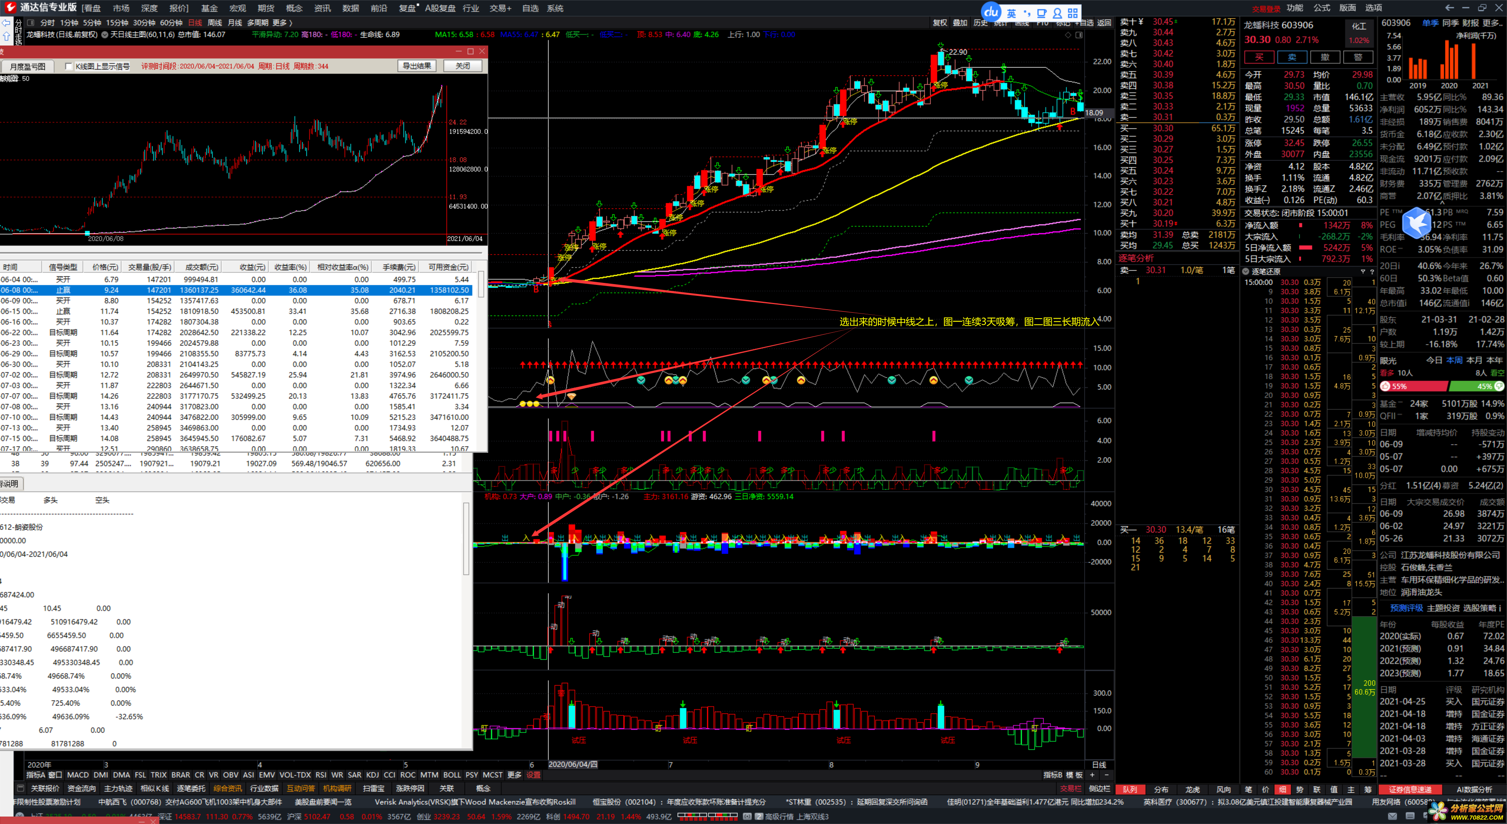This screenshot has width=1507, height=824.
Task: Open the IME toolbox grid icon
Action: click(1073, 13)
